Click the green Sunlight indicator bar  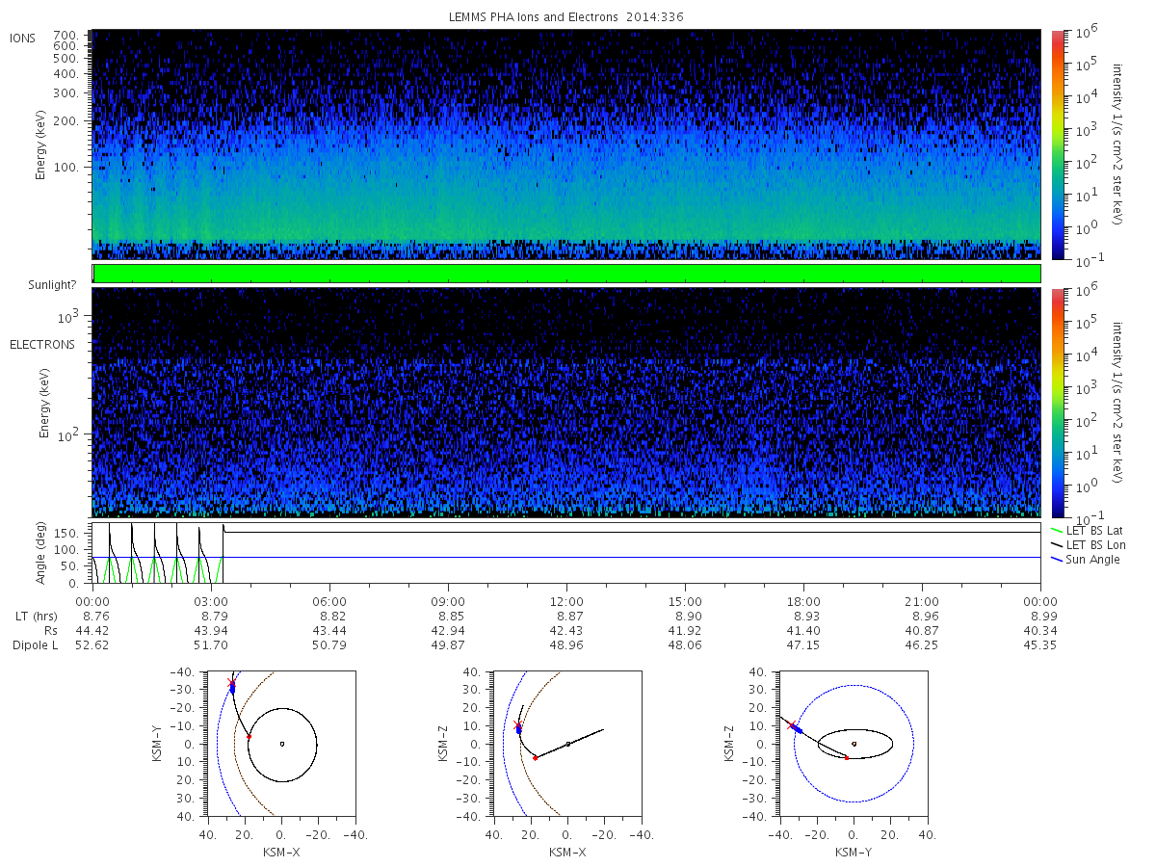pos(566,274)
